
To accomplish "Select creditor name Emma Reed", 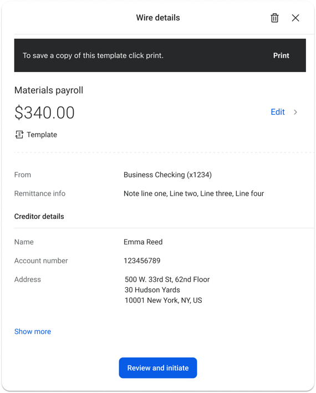I will (143, 242).
